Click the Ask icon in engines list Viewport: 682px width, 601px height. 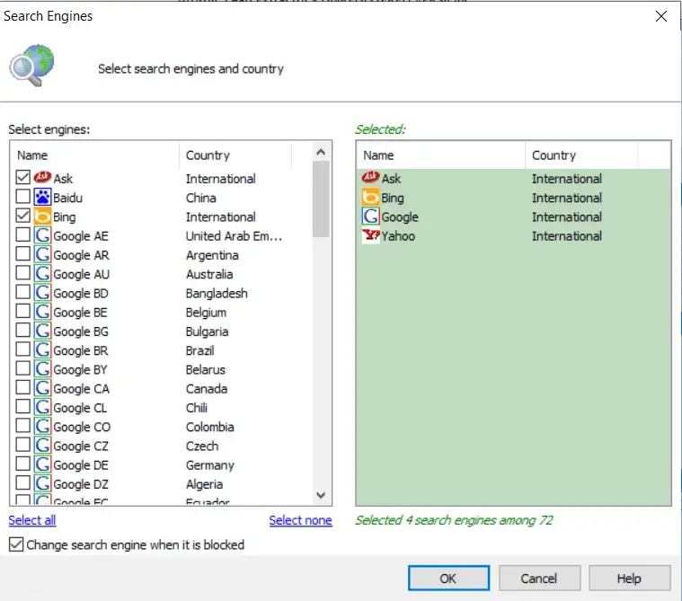[x=42, y=178]
